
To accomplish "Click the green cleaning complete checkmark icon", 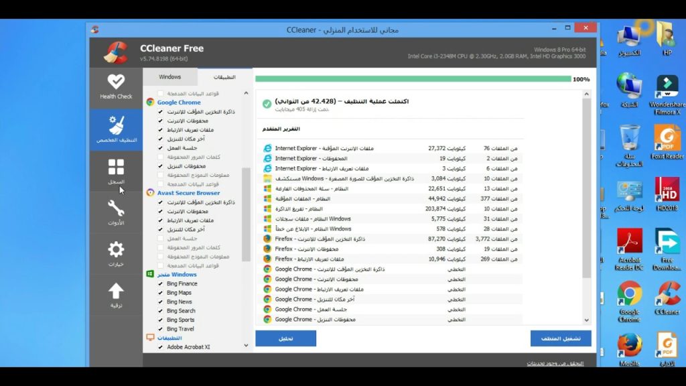I will click(x=267, y=104).
